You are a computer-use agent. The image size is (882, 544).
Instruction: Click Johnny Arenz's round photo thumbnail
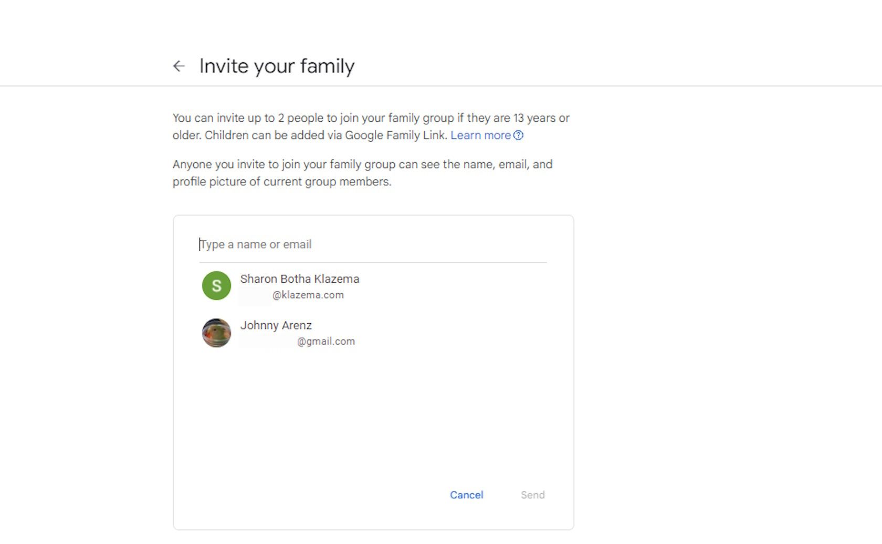point(216,333)
